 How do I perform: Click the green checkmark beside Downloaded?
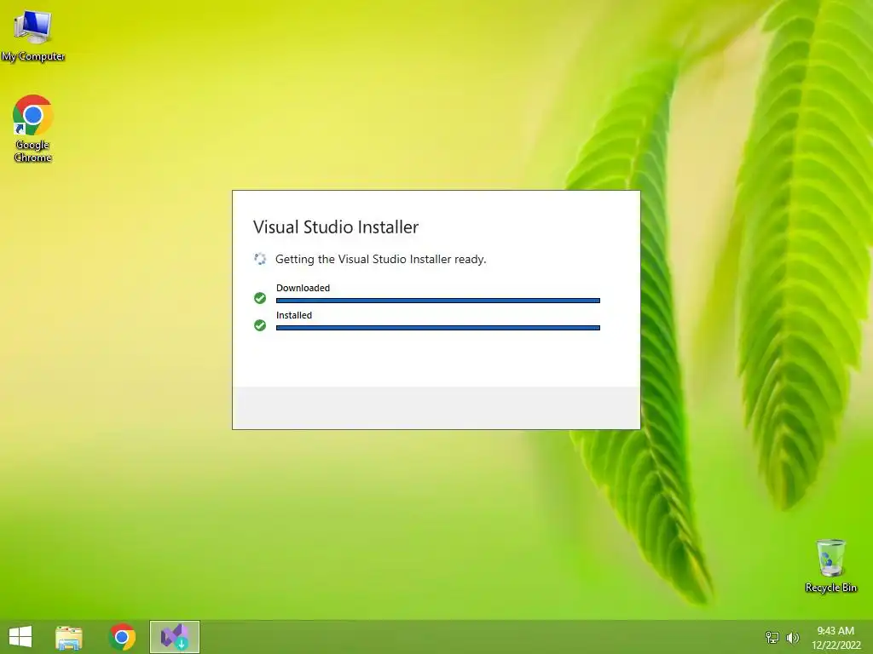(x=260, y=298)
